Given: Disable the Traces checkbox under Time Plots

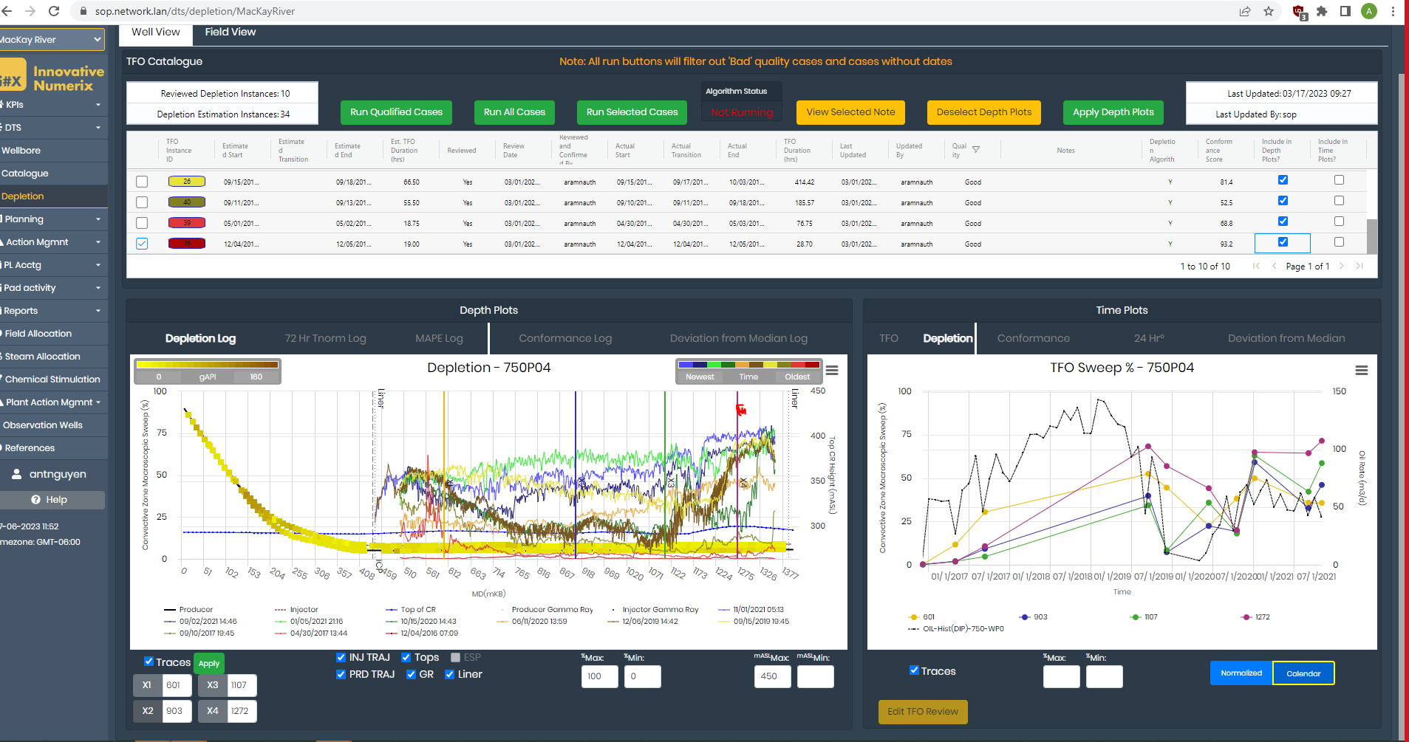Looking at the screenshot, I should pos(914,670).
